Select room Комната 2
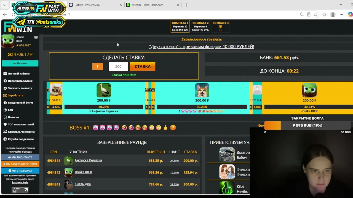 coord(200,26)
